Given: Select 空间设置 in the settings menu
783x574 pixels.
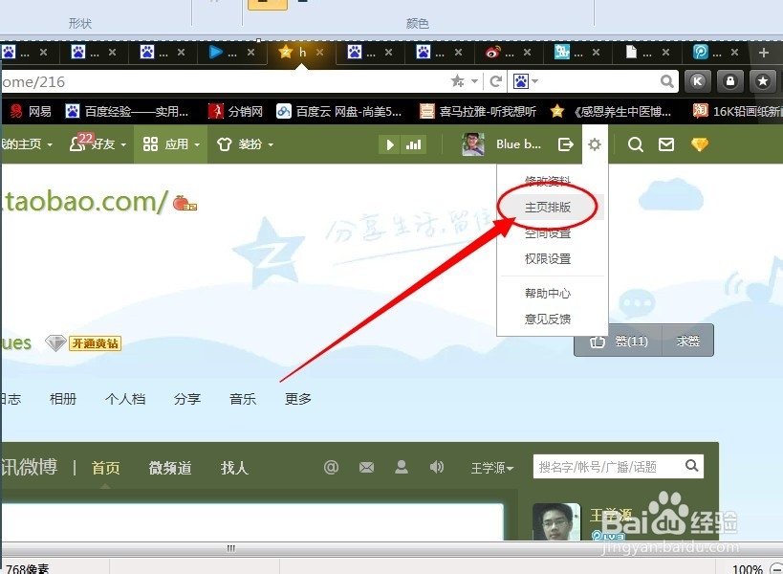Looking at the screenshot, I should pos(547,233).
